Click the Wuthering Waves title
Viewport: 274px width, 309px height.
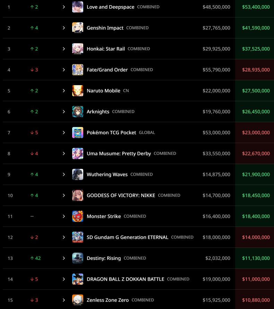click(107, 175)
